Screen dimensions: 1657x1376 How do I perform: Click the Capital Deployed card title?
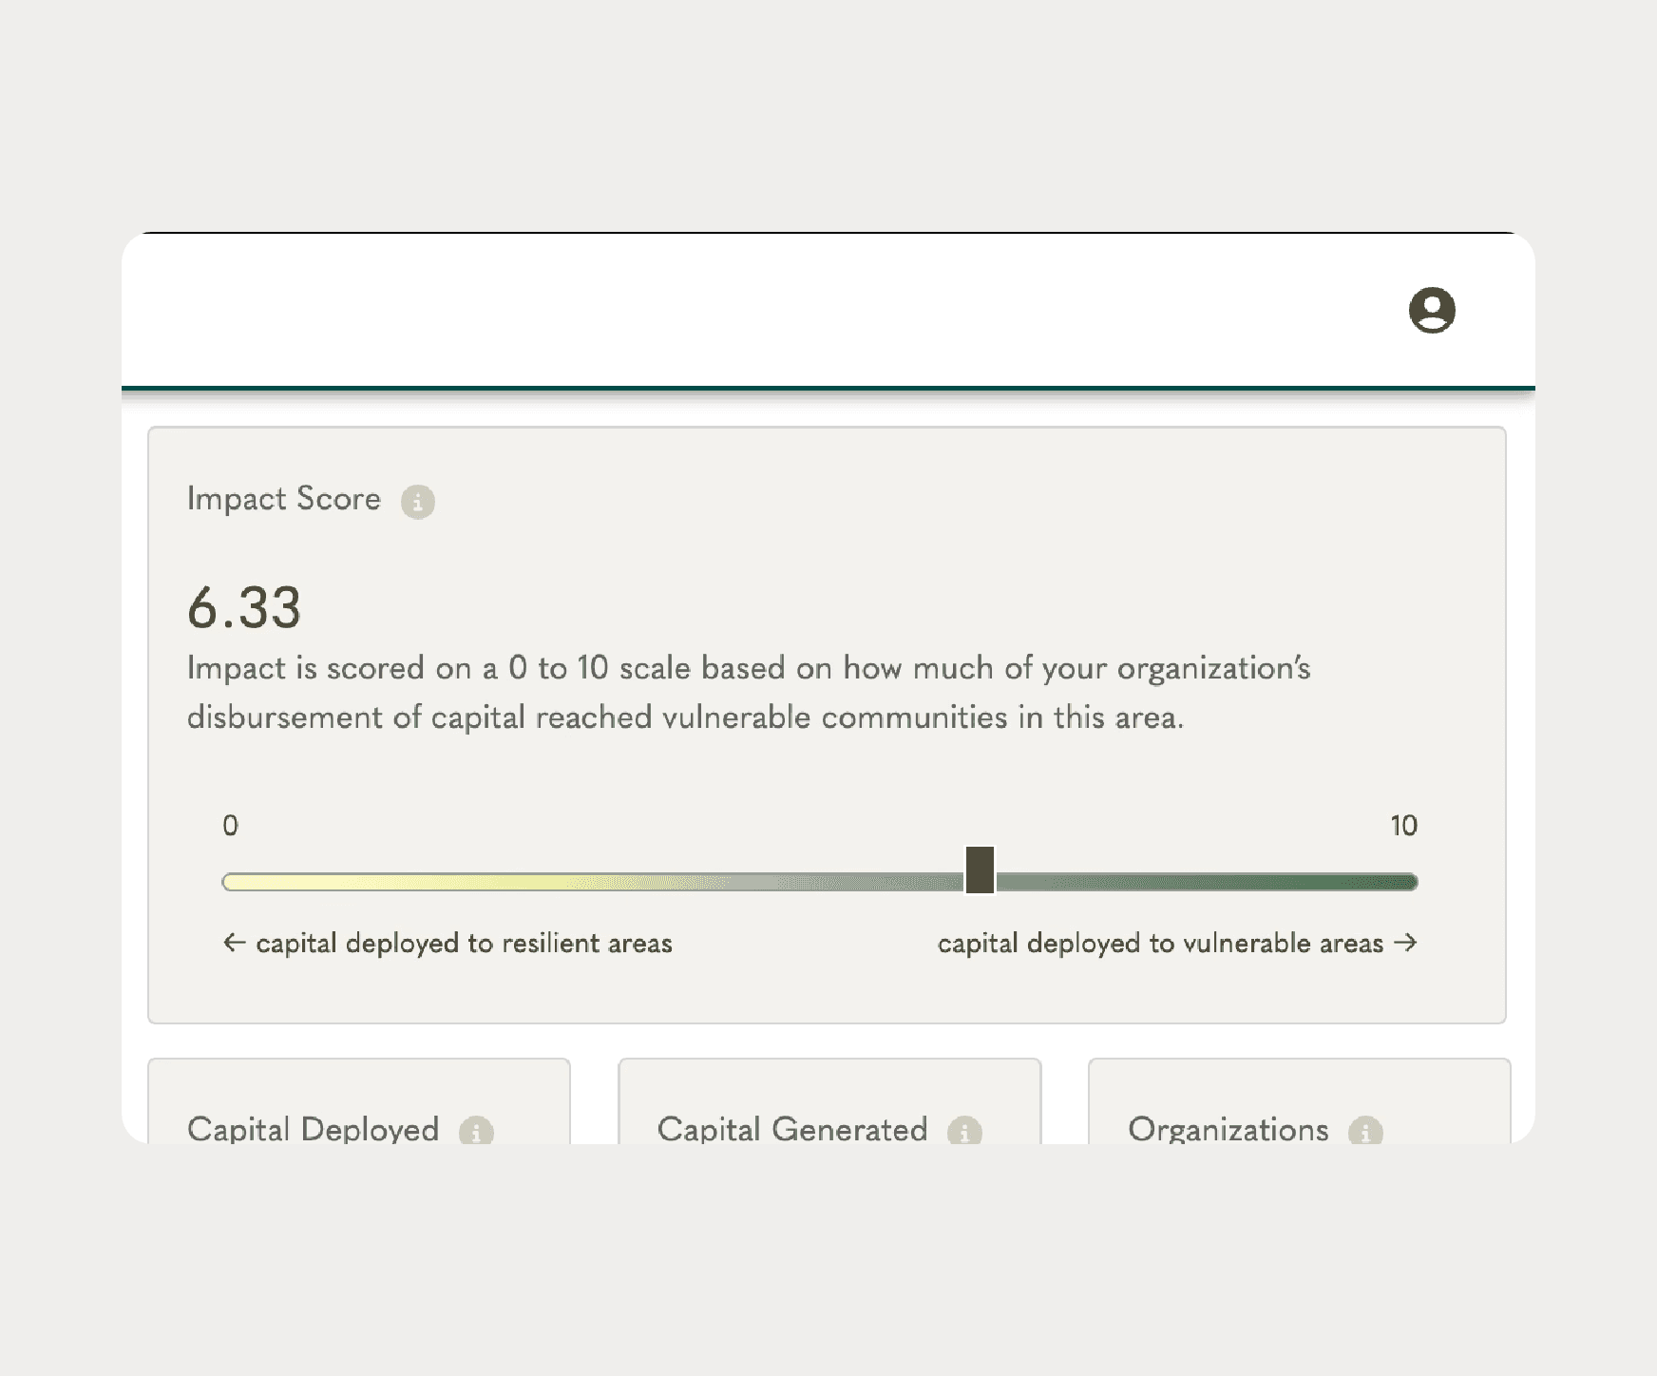point(313,1129)
